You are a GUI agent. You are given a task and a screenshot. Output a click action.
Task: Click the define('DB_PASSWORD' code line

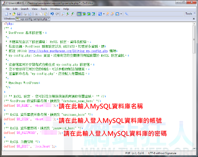(x=33, y=133)
